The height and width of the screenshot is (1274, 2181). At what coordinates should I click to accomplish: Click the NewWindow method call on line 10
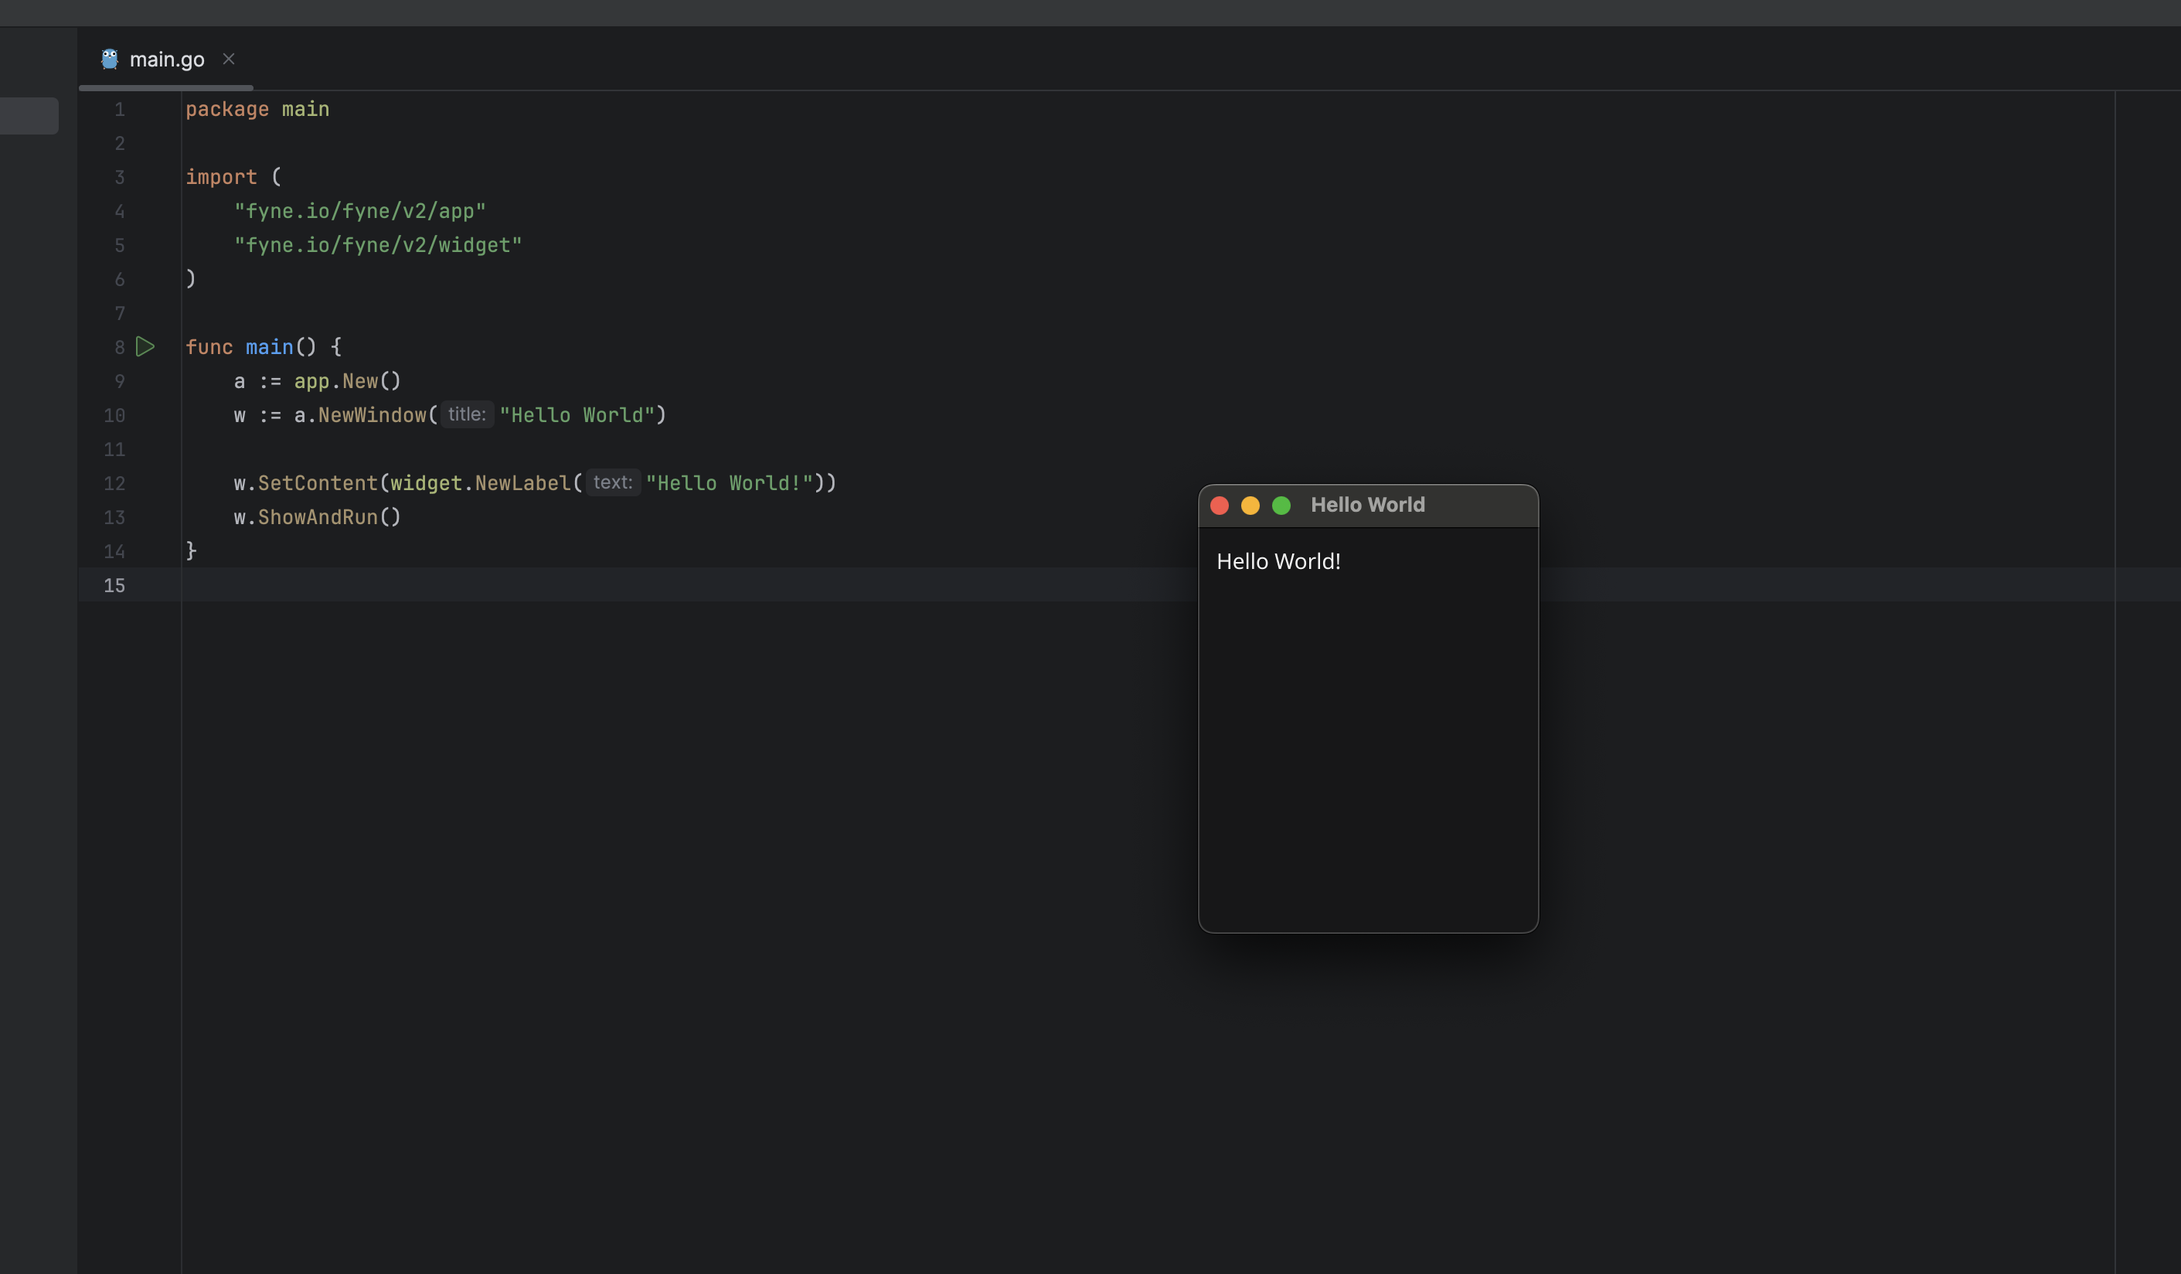[x=373, y=415]
